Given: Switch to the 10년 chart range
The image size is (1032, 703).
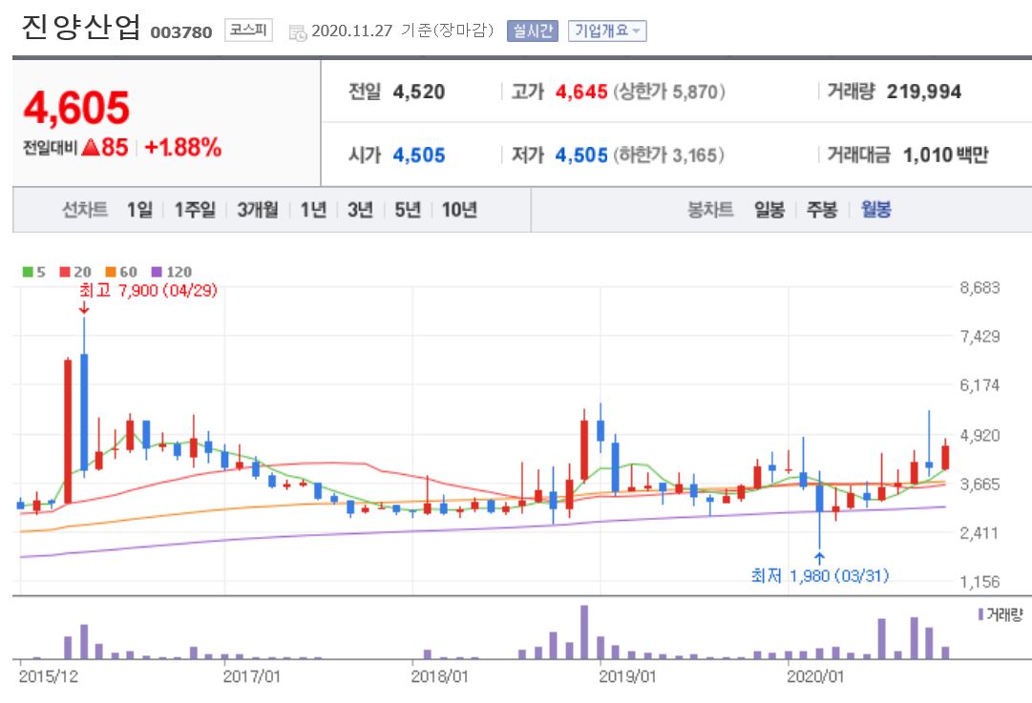Looking at the screenshot, I should point(459,210).
